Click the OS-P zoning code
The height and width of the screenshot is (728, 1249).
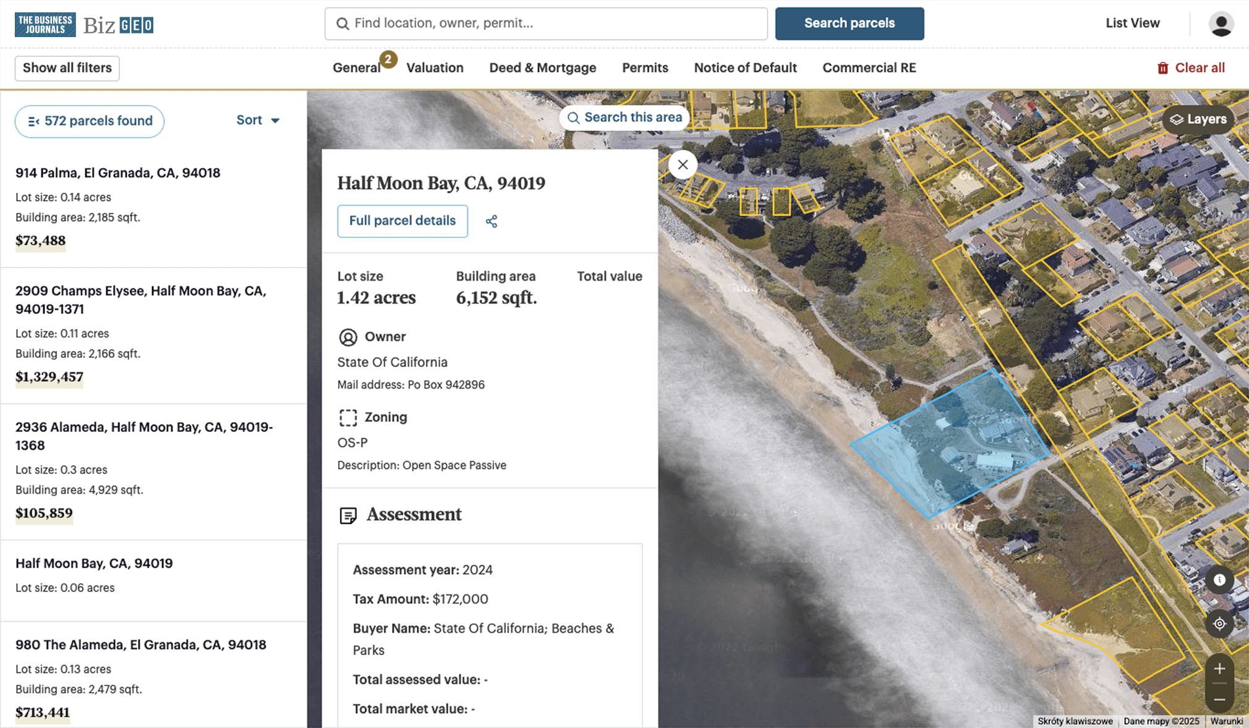tap(352, 442)
